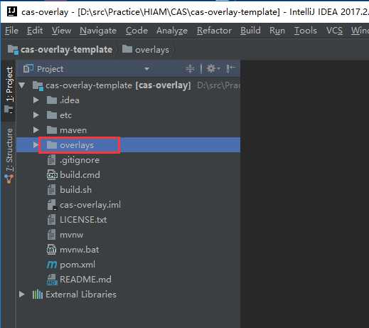Toggle the 1: Project side tab
This screenshot has height=328, width=369.
click(x=9, y=90)
